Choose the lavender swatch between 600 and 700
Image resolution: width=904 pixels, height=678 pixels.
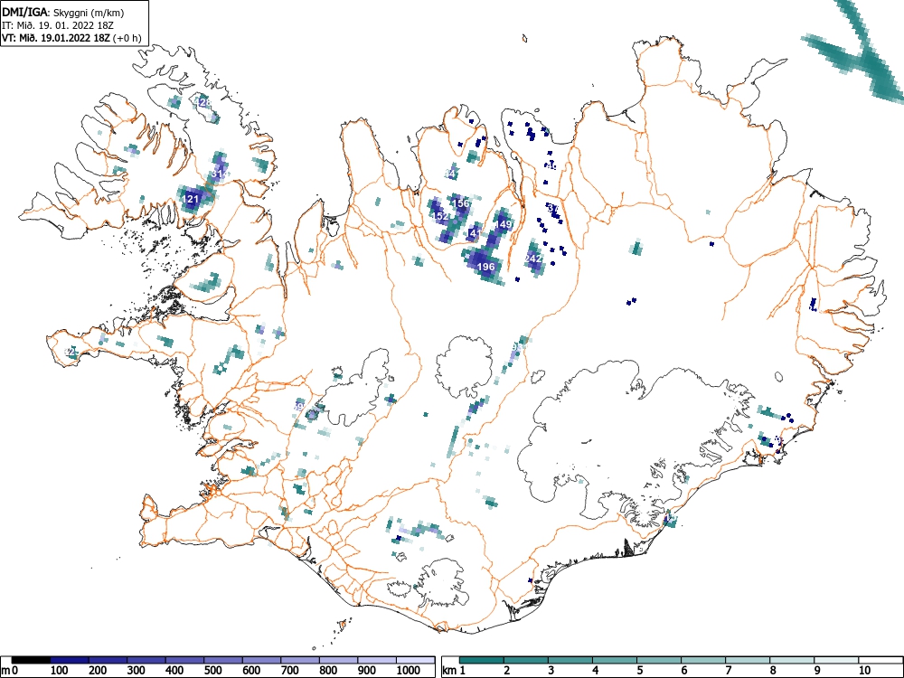click(x=262, y=660)
